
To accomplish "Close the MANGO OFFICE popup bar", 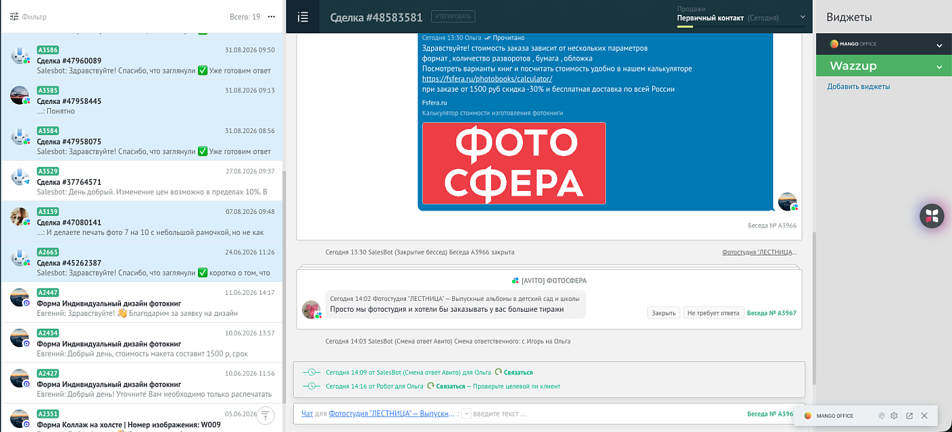I will 924,416.
